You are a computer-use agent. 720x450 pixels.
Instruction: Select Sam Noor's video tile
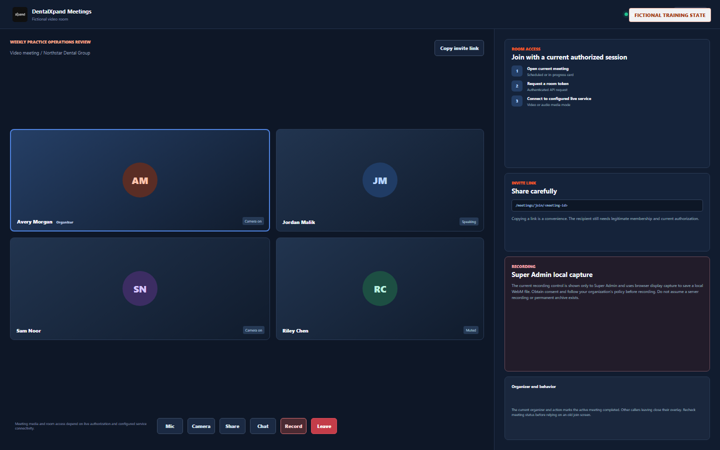coord(140,288)
